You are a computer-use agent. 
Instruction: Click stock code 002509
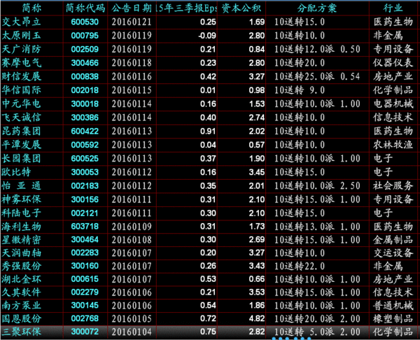85,49
